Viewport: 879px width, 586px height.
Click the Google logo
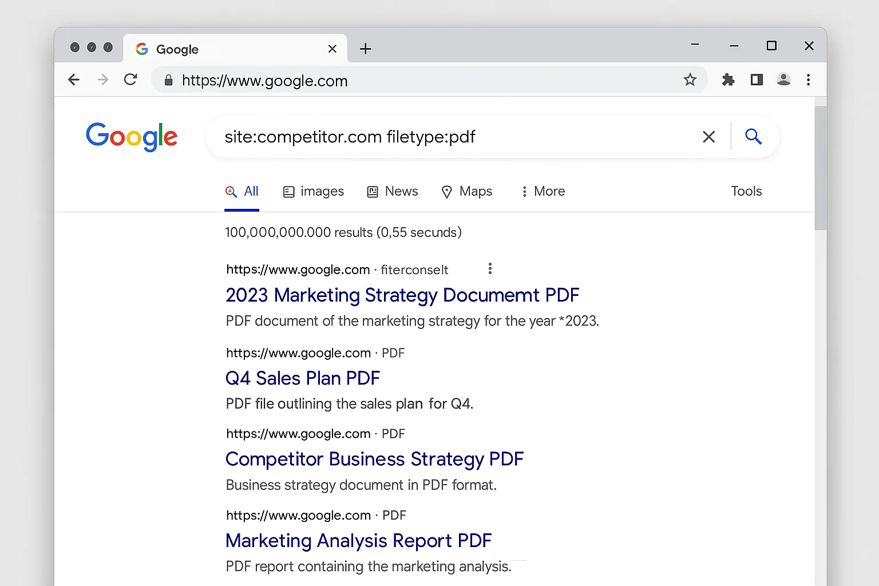click(x=131, y=137)
